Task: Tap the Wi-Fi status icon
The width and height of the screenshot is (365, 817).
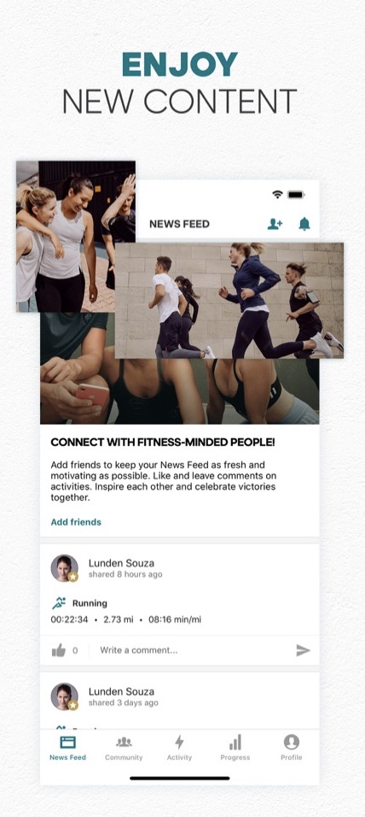Action: [x=278, y=194]
